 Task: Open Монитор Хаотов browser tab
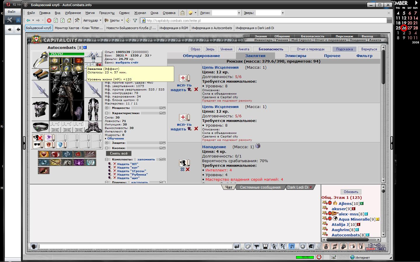pos(78,28)
